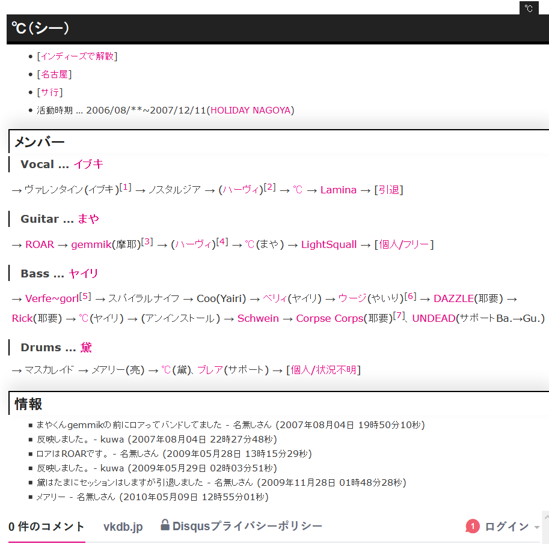Open the vkdb.jp Disqus tab

123,527
